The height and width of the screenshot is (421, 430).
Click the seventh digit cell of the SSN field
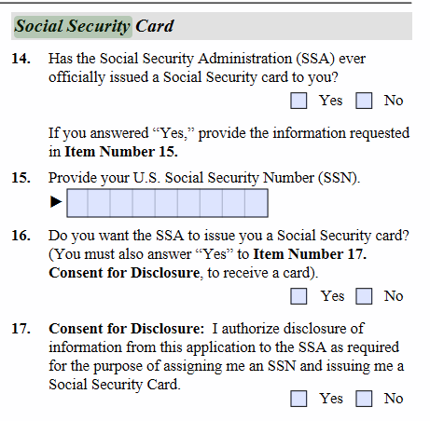[211, 203]
